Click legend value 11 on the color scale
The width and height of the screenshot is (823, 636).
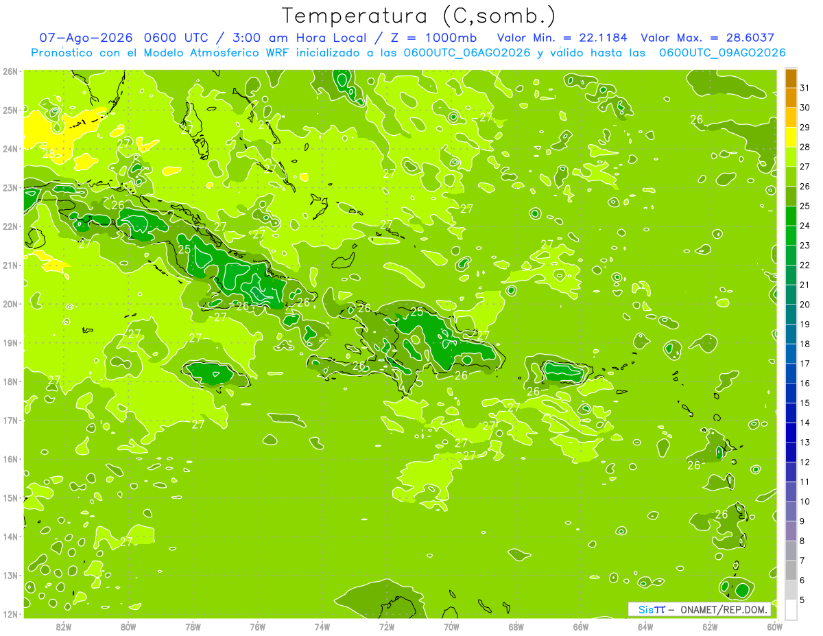pos(804,482)
